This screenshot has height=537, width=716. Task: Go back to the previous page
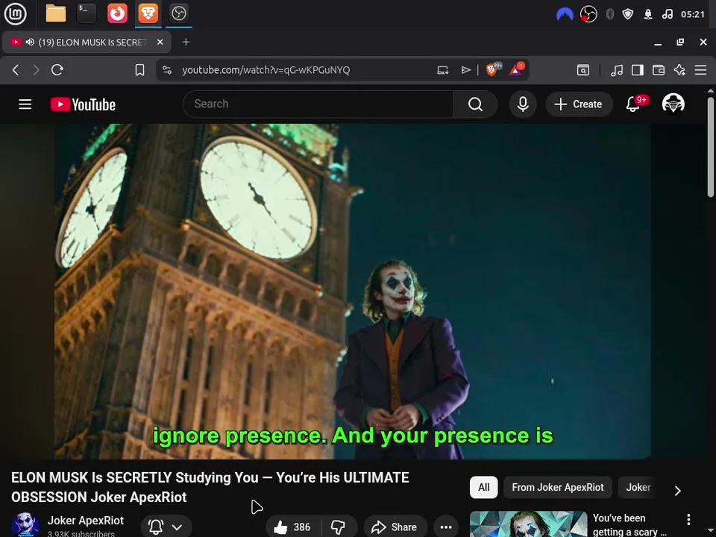pos(16,70)
